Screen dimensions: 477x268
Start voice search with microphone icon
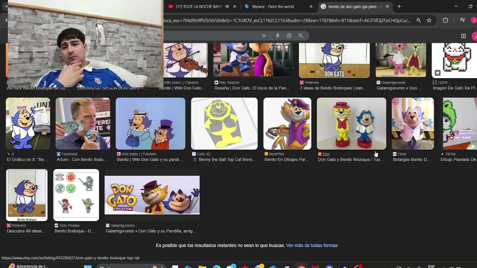coord(277,36)
